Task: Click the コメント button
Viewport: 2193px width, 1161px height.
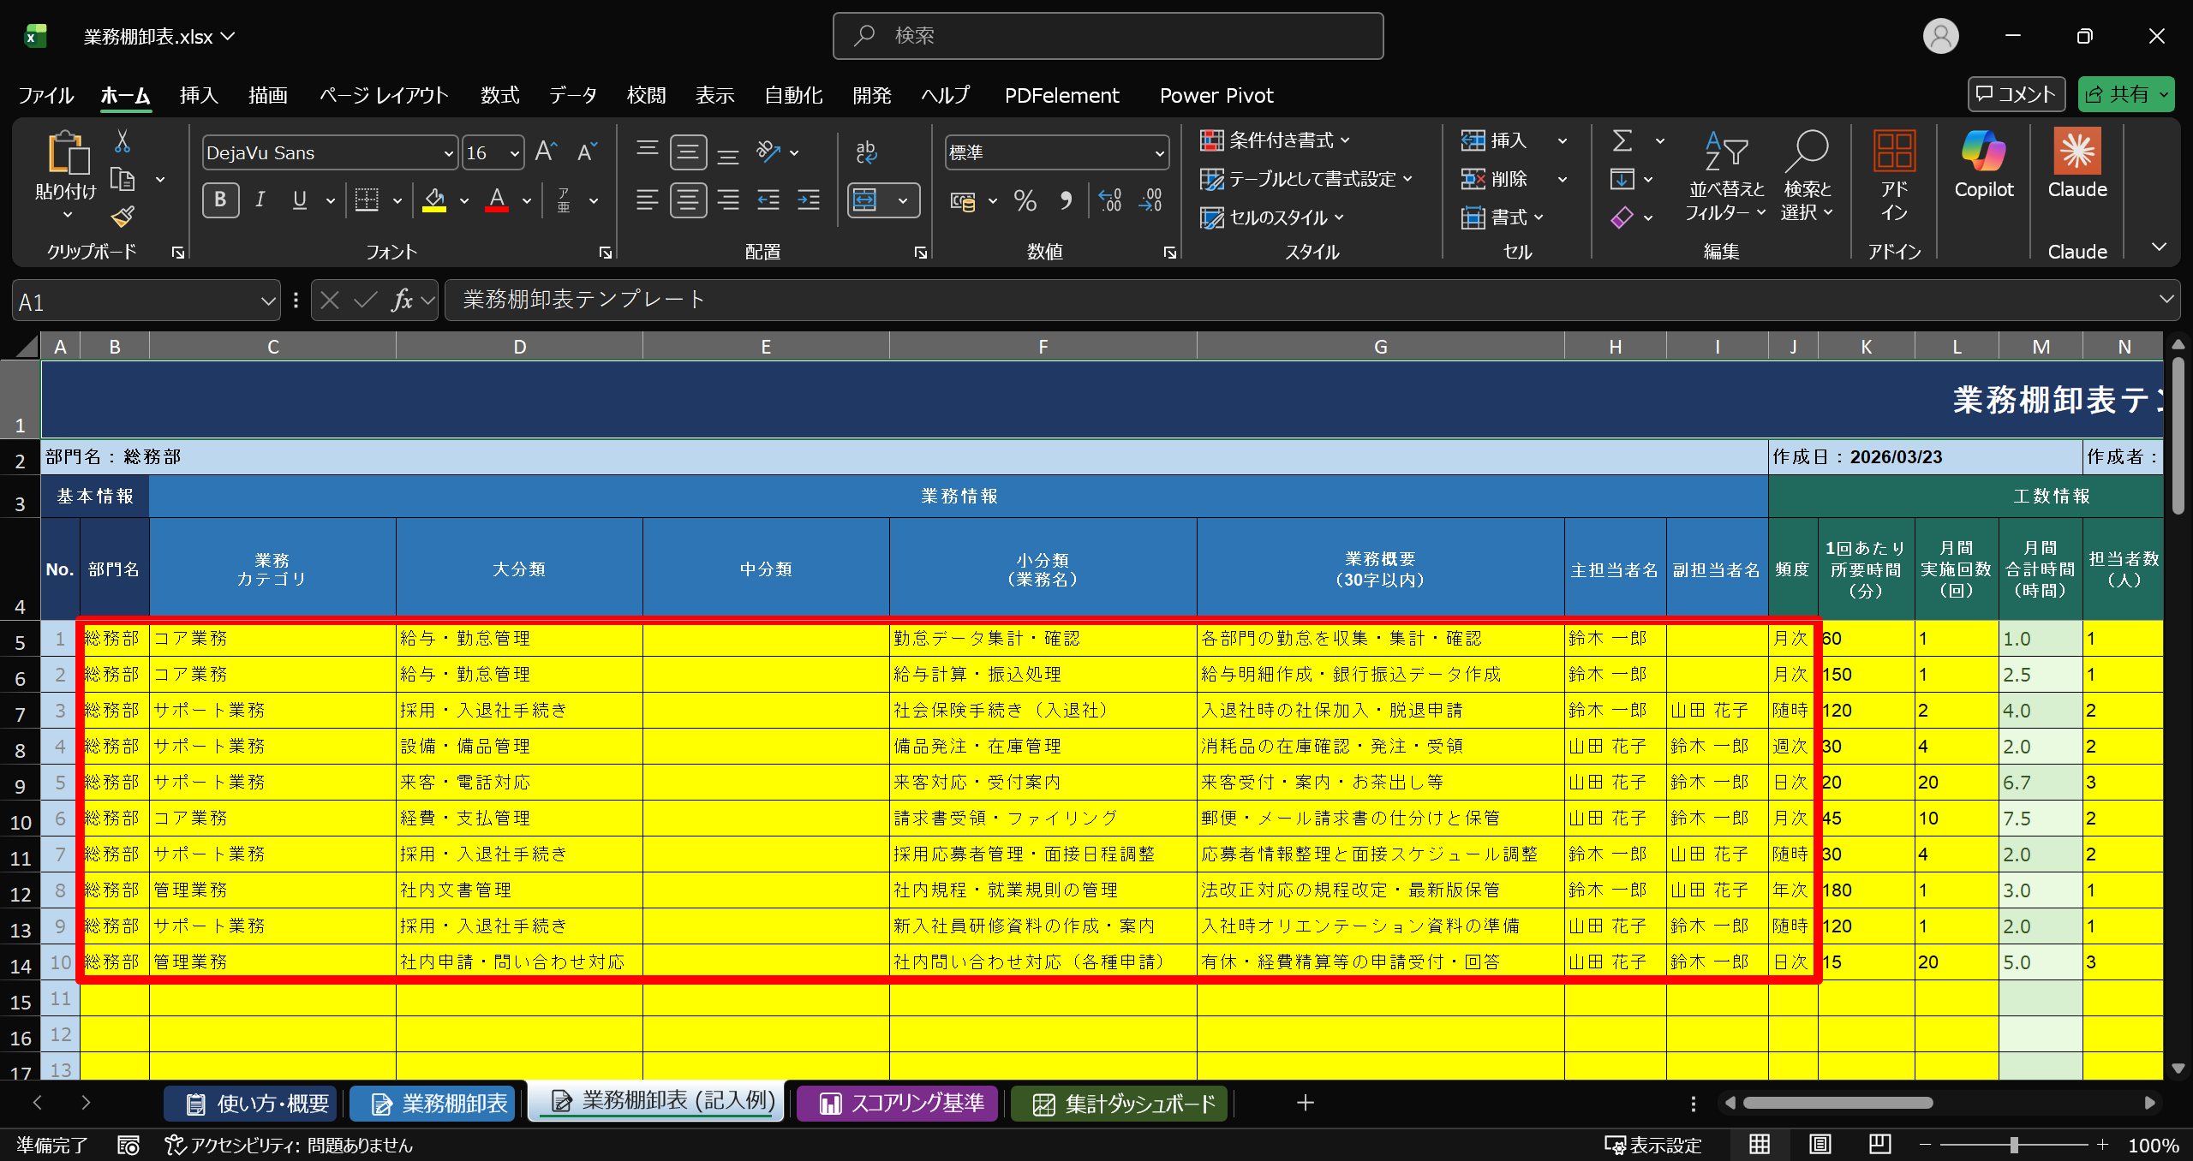Action: tap(2016, 94)
